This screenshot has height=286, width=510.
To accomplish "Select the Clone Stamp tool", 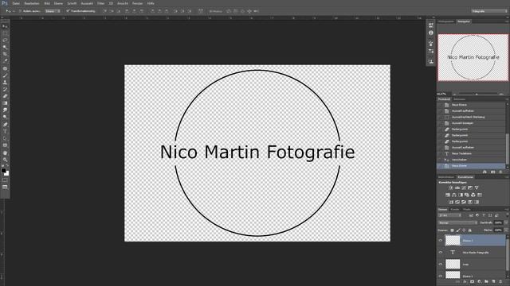I will click(x=5, y=83).
